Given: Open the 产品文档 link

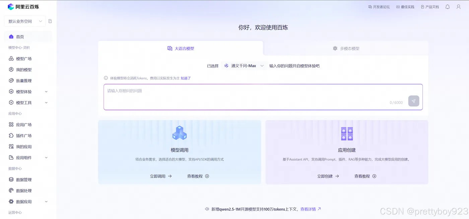Looking at the screenshot, I should tap(430, 7).
